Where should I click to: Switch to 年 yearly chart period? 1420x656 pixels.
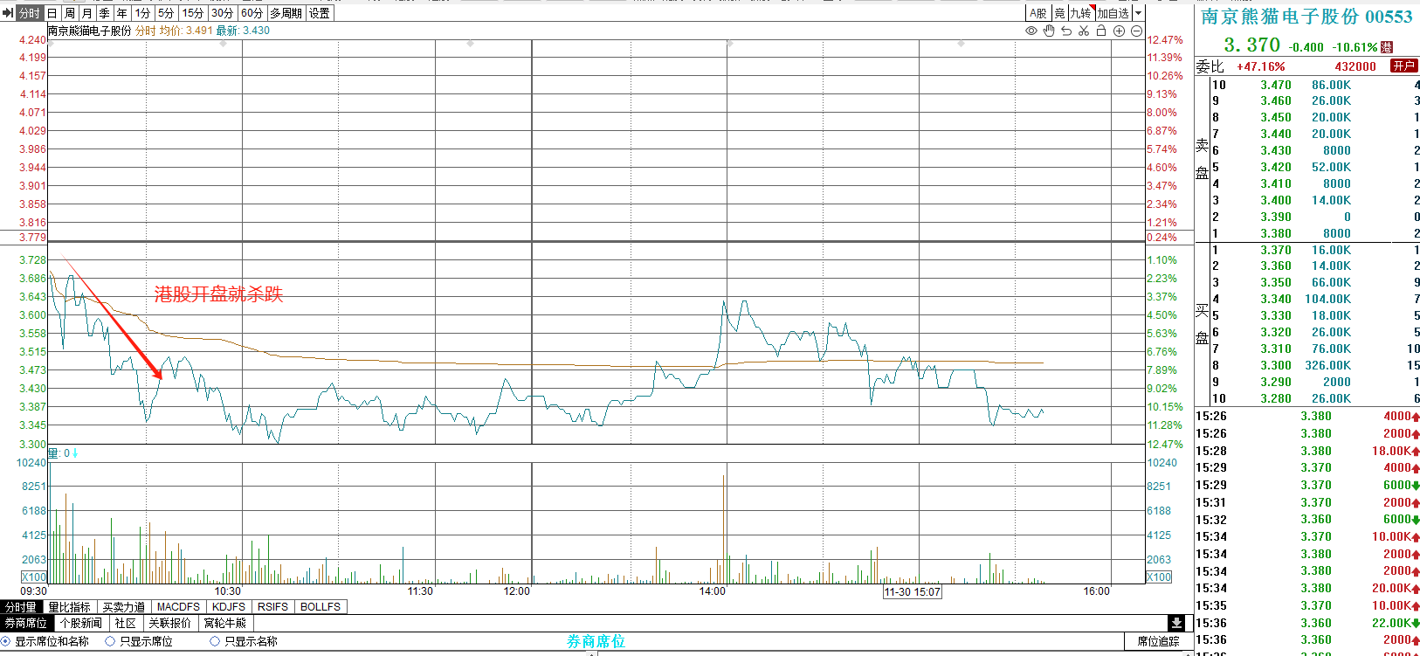[121, 13]
